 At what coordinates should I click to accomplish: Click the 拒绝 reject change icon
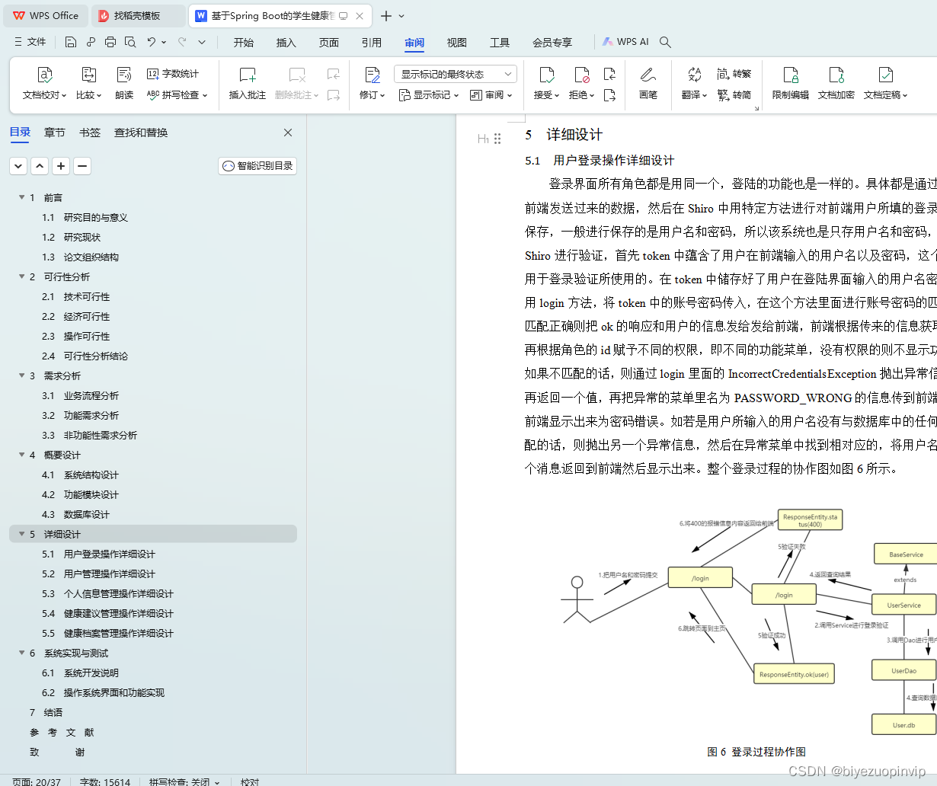pos(582,75)
